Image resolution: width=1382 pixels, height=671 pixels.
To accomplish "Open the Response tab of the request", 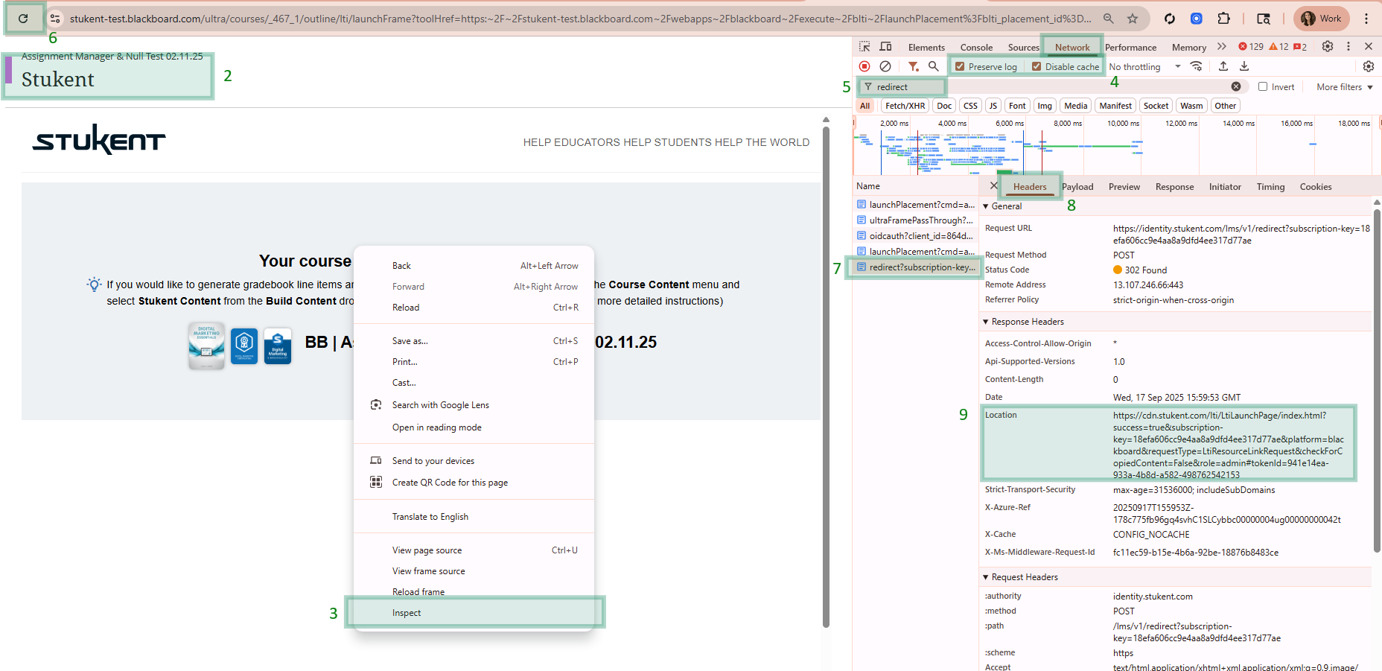I will [x=1174, y=187].
